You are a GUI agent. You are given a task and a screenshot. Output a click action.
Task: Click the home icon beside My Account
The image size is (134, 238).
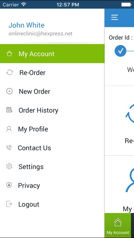(x=9, y=54)
